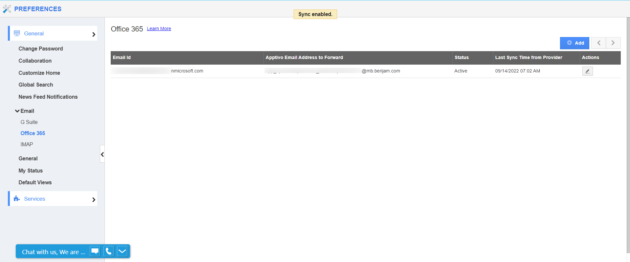Click the Preferences wrench and screwdriver icon

(x=7, y=9)
